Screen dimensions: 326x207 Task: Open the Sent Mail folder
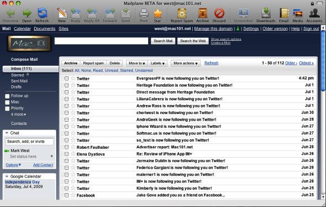[x=19, y=81]
